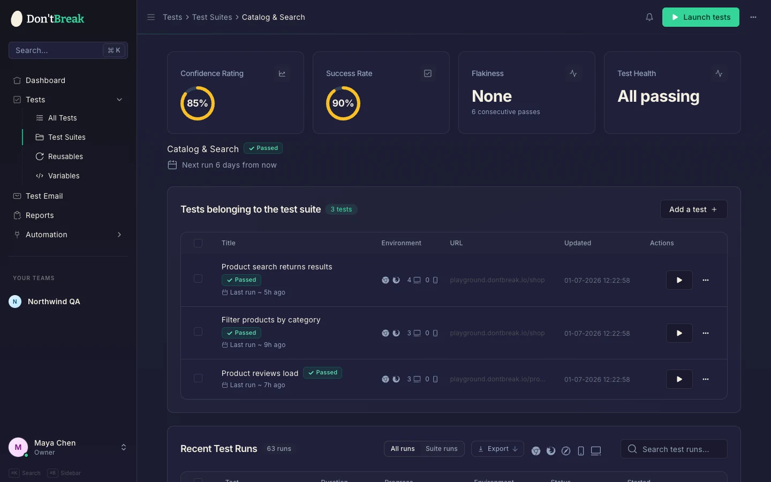Viewport: 771px width, 482px height.
Task: Click the Firefox icon in Filter products row
Action: (396, 333)
